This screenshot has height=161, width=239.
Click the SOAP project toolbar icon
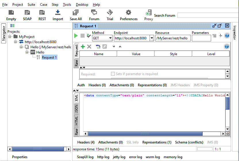point(27,13)
